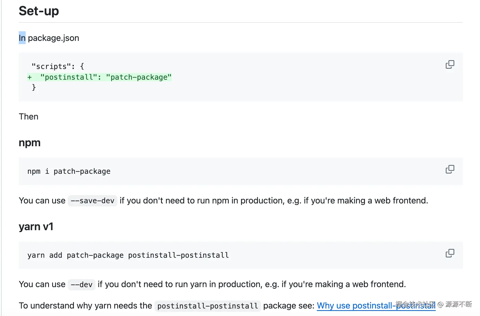Click the "scripts": { code line

click(58, 66)
